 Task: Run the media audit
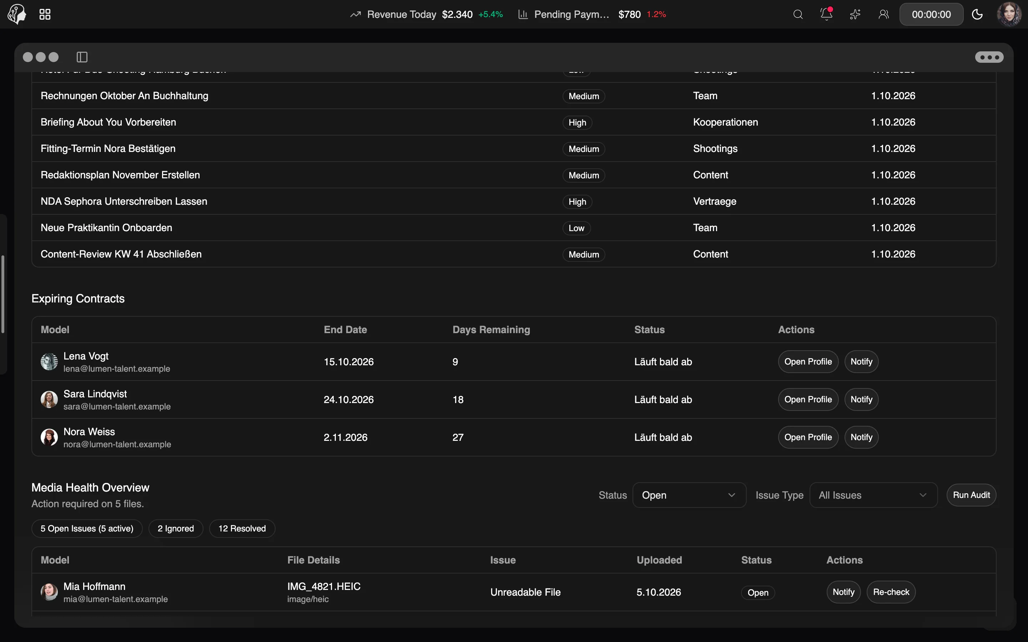pyautogui.click(x=971, y=495)
